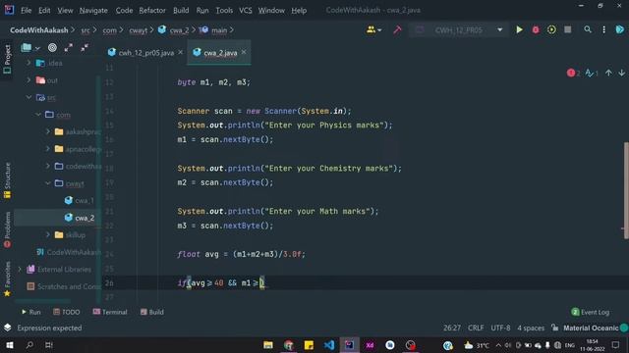Toggle the Structure tool window
This screenshot has width=629, height=353.
7,180
